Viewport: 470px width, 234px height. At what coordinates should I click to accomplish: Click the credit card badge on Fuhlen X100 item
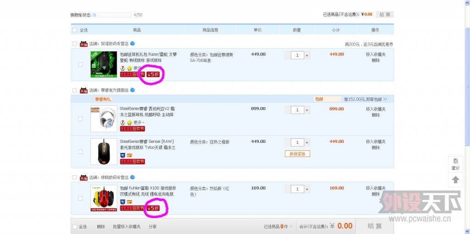pyautogui.click(x=129, y=202)
